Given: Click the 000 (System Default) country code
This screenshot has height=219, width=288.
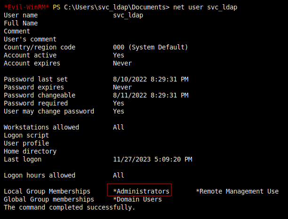Looking at the screenshot, I should click(x=151, y=47).
